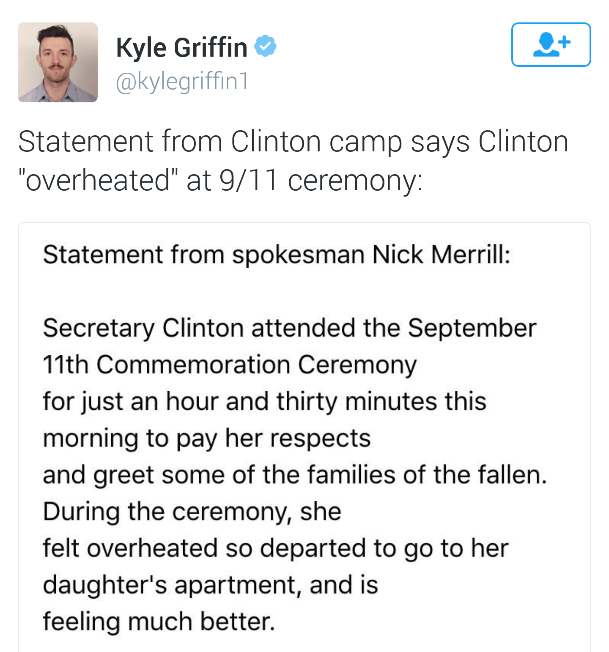
Task: Follow Kyle Griffin using the add-person button
Action: pos(551,44)
